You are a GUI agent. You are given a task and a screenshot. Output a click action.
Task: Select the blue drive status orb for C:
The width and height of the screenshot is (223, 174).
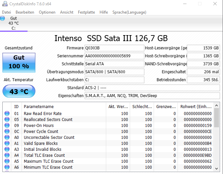tap(2, 18)
